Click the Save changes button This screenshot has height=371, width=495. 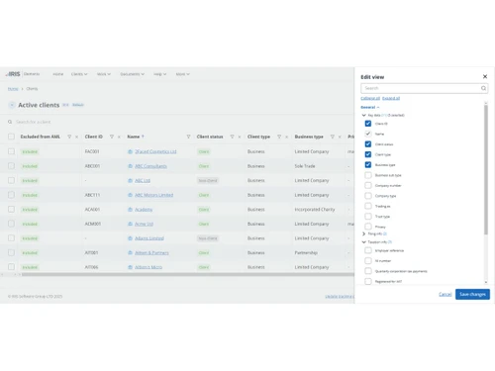pos(472,294)
